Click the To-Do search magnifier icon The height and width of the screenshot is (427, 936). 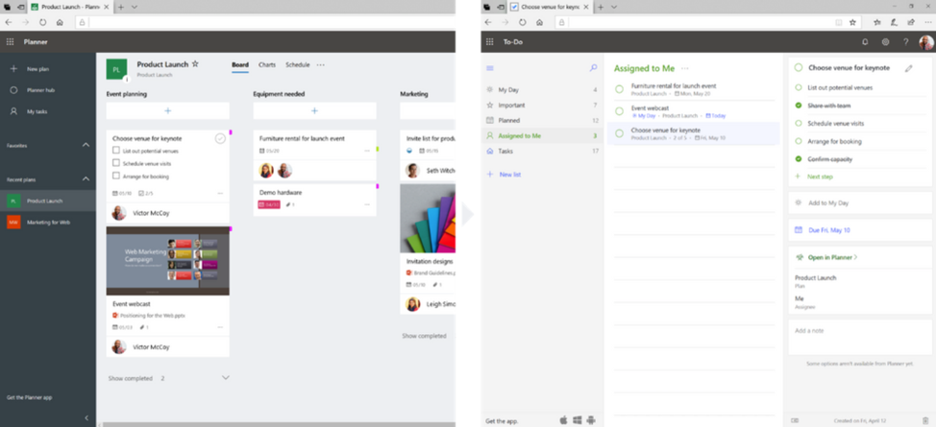593,68
